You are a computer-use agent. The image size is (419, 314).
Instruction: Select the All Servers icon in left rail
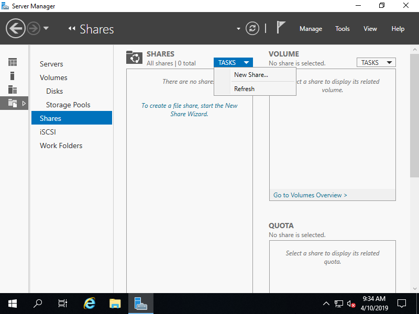coord(13,89)
